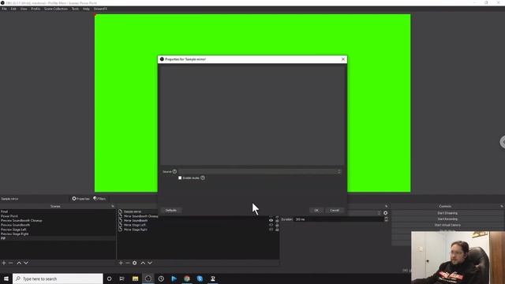Select the Mirror Stage Right source

pyautogui.click(x=135, y=230)
